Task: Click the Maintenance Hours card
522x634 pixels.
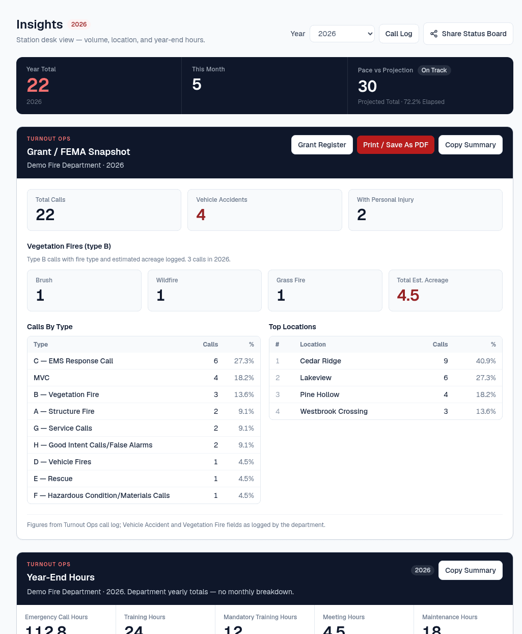Action: click(x=463, y=620)
